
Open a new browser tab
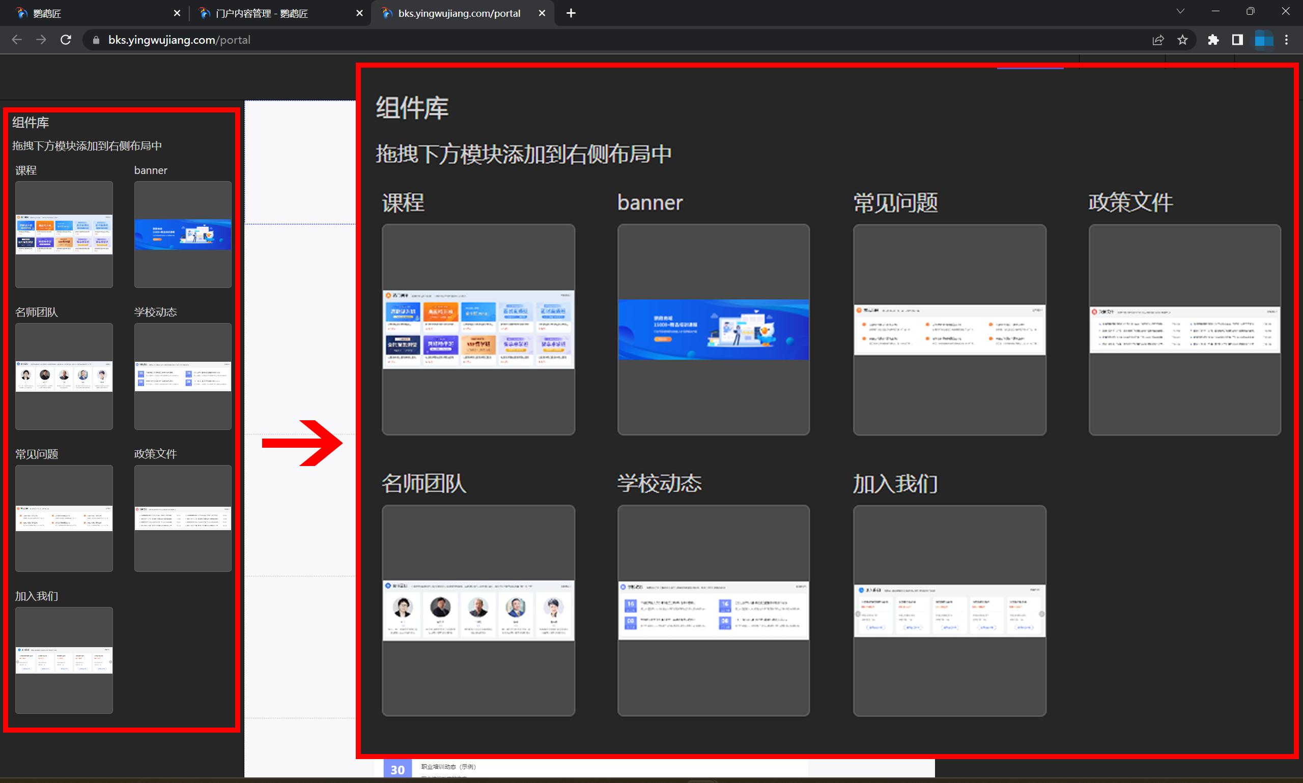(571, 13)
